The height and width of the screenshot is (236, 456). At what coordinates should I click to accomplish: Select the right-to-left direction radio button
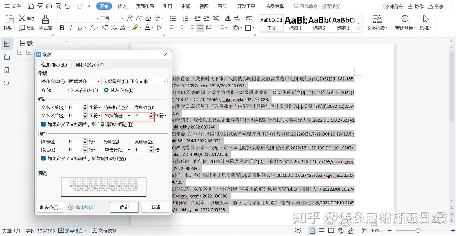70,90
